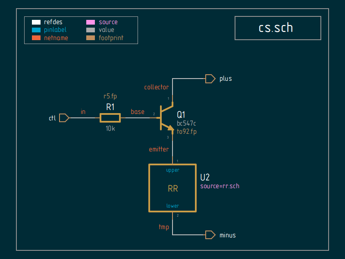Click the cs.sch title block
This screenshot has height=259, width=345.
click(x=278, y=28)
